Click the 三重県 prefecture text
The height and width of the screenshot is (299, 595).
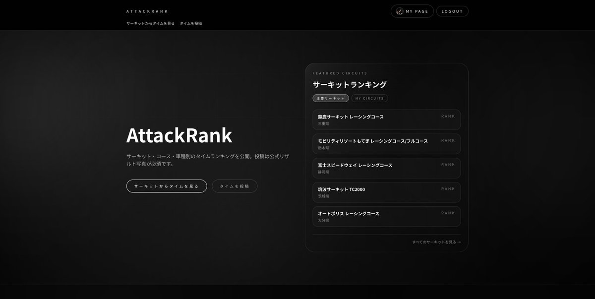coord(323,124)
